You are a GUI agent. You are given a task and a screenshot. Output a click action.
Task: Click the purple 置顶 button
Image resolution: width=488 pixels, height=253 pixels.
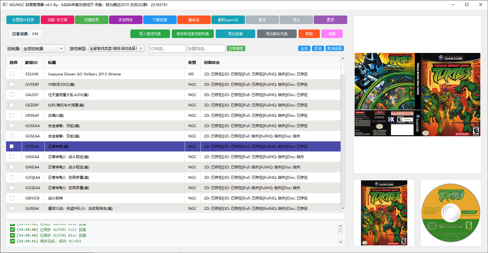click(x=331, y=20)
